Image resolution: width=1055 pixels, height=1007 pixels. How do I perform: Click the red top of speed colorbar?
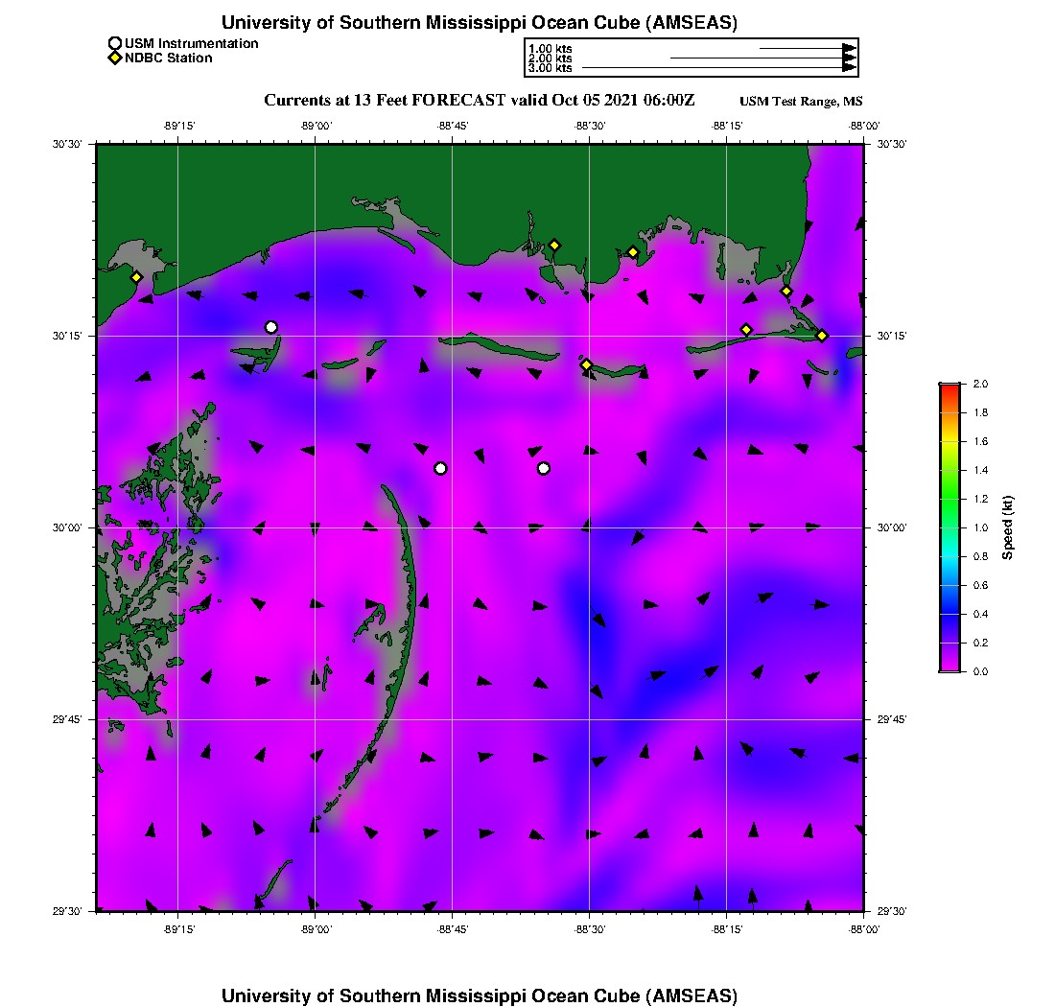(x=949, y=387)
